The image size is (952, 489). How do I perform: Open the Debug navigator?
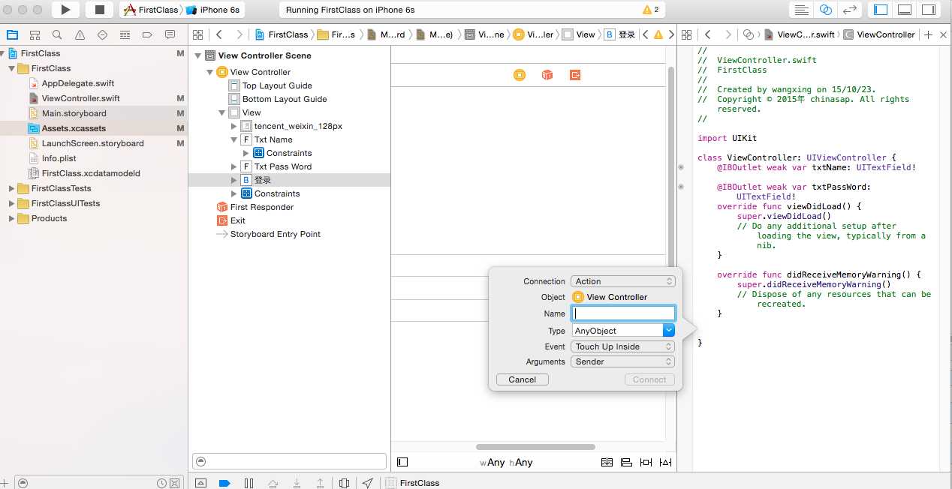coord(125,34)
